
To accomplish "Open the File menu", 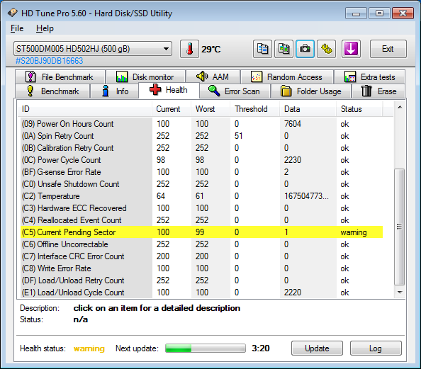I will pyautogui.click(x=17, y=28).
